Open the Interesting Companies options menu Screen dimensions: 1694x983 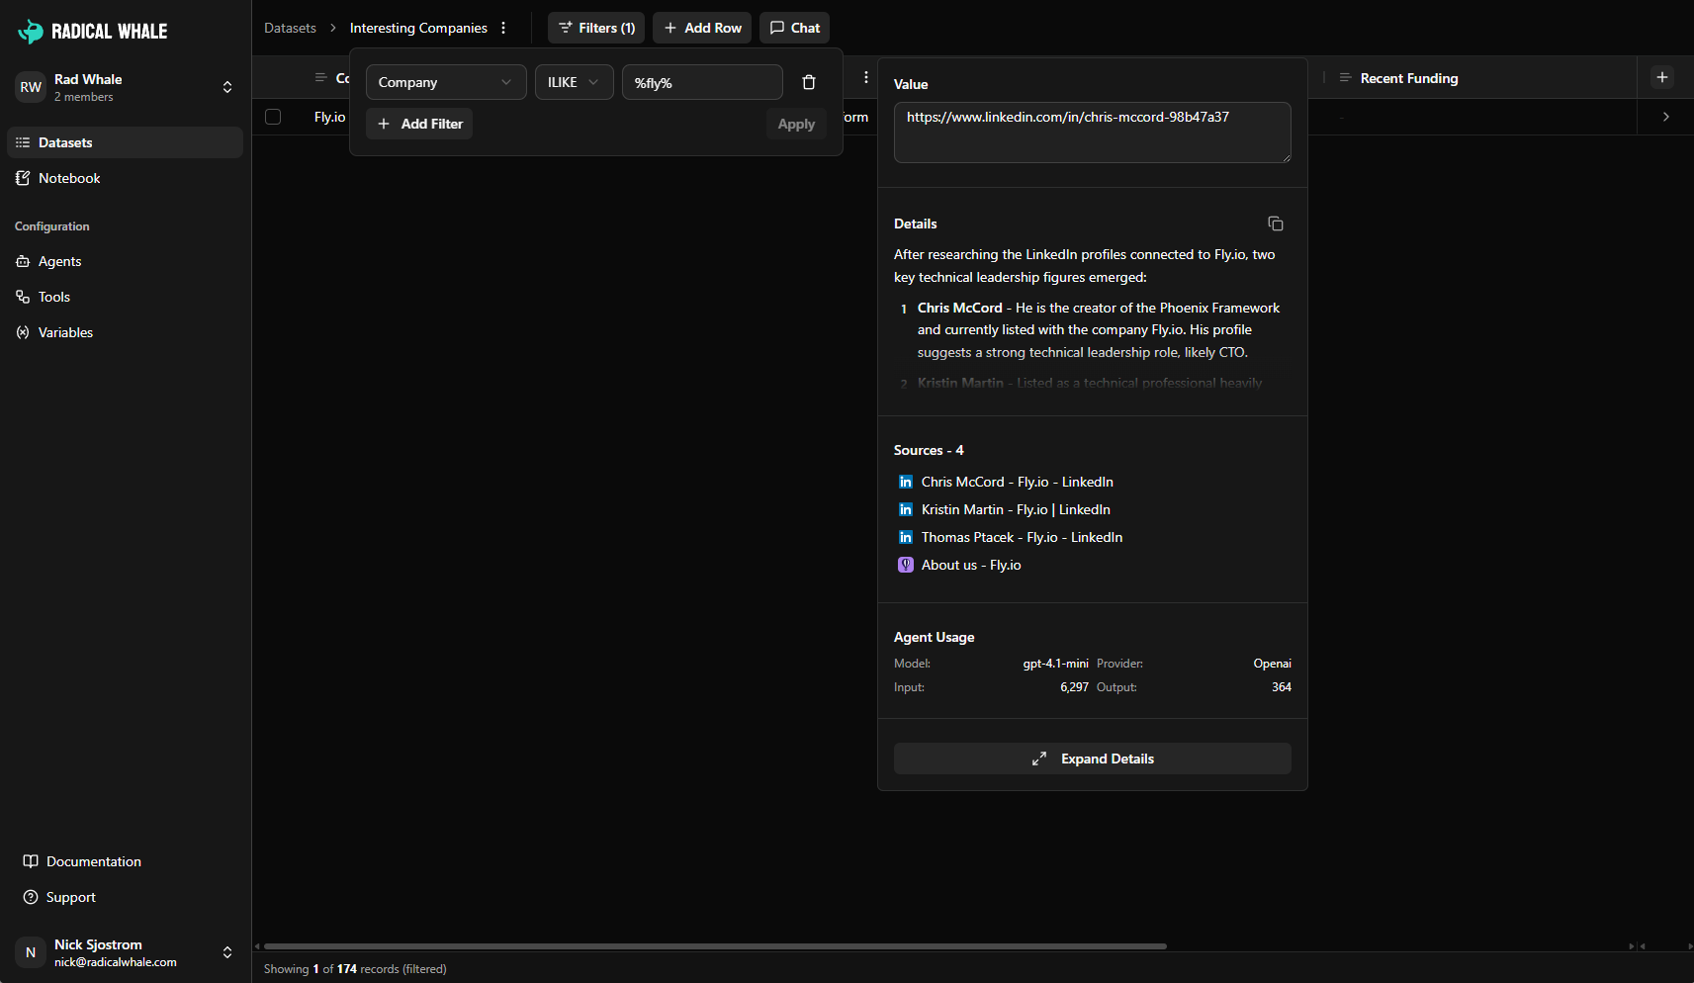[x=503, y=28]
